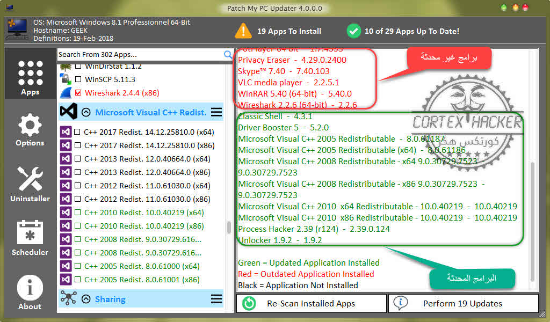
Task: Click the search magnifier icon
Action: tap(228, 54)
